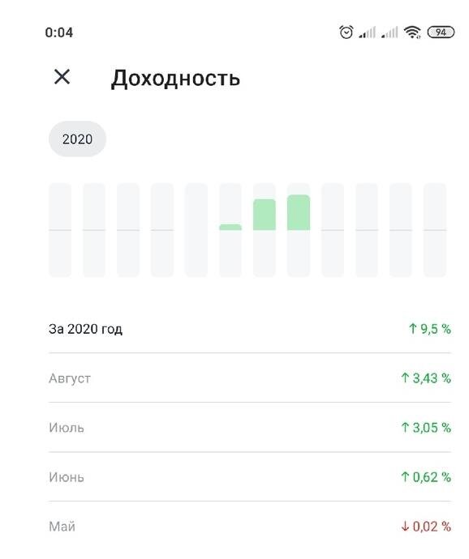Tap the first SIM signal icon
Screen dimensions: 469x559
(368, 32)
